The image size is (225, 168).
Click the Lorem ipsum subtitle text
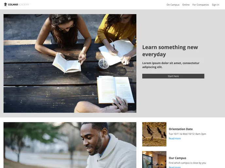point(171,65)
